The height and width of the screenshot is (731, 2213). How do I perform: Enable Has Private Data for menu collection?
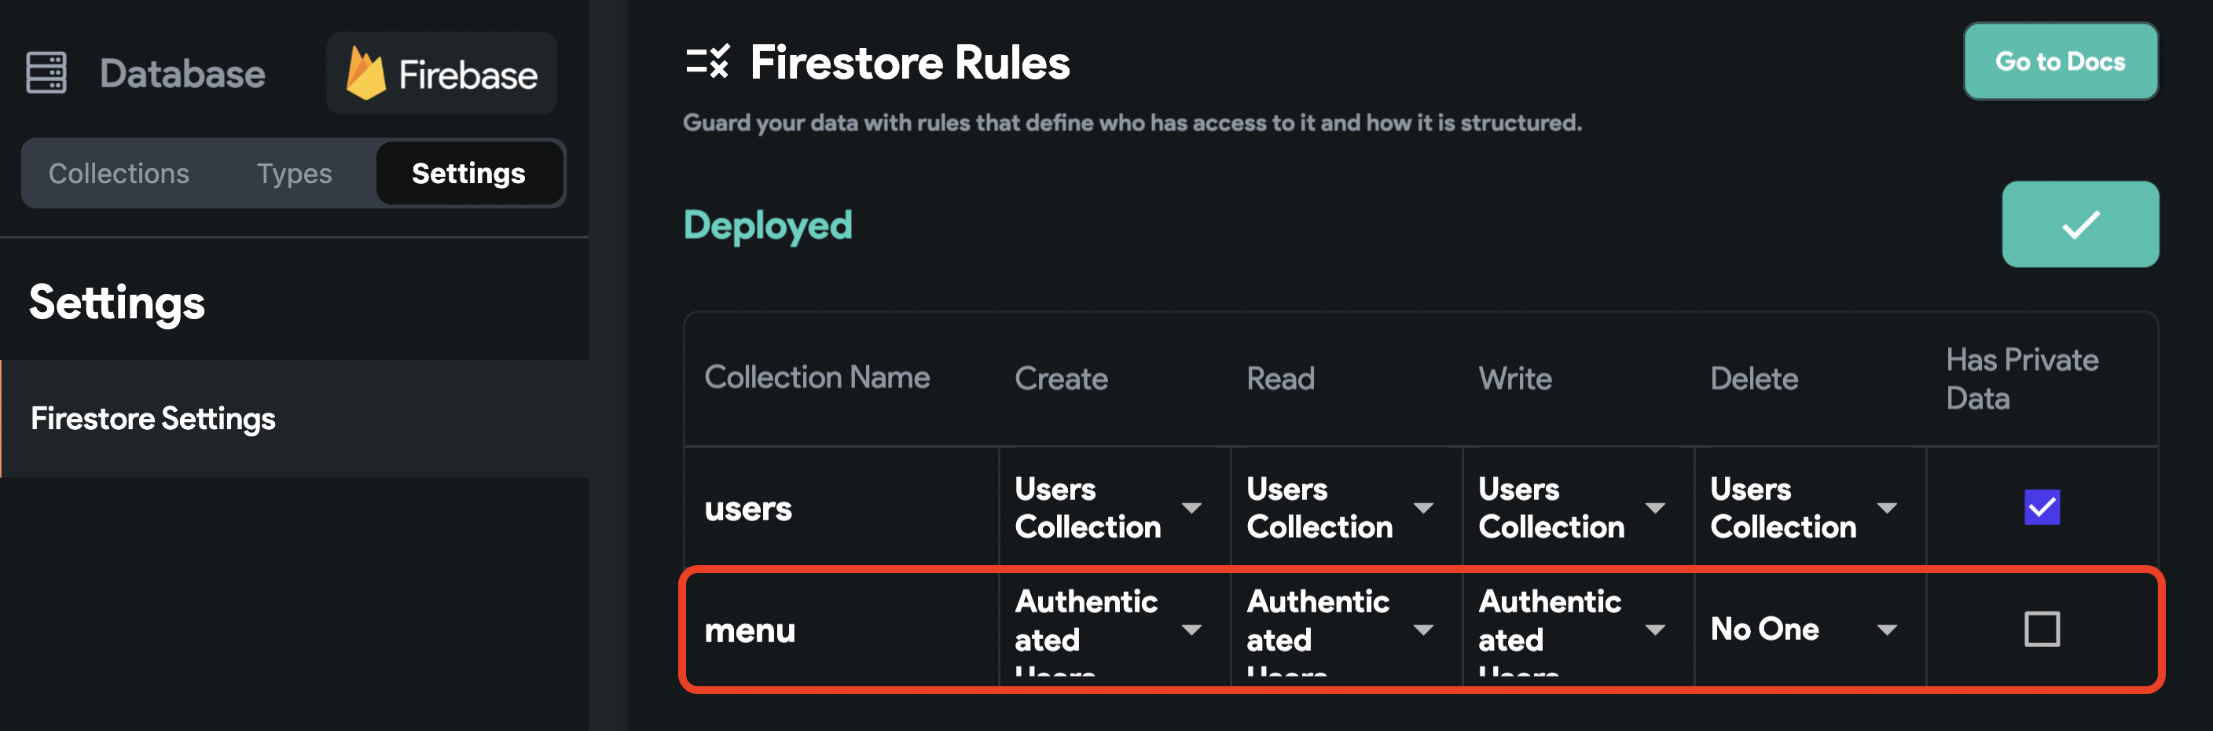pos(2043,630)
